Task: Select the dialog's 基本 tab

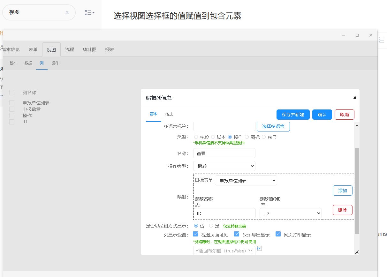Action: click(154, 114)
